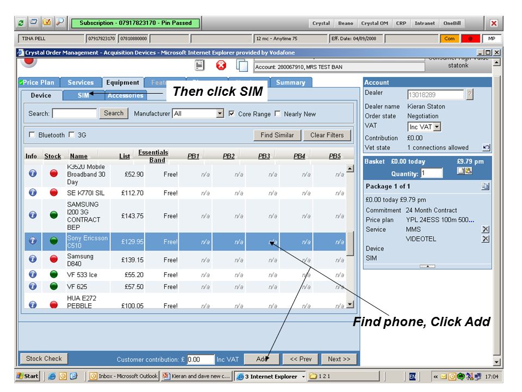This screenshot has width=522, height=392.
Task: Click the device list scrollbar thumb
Action: [350, 243]
